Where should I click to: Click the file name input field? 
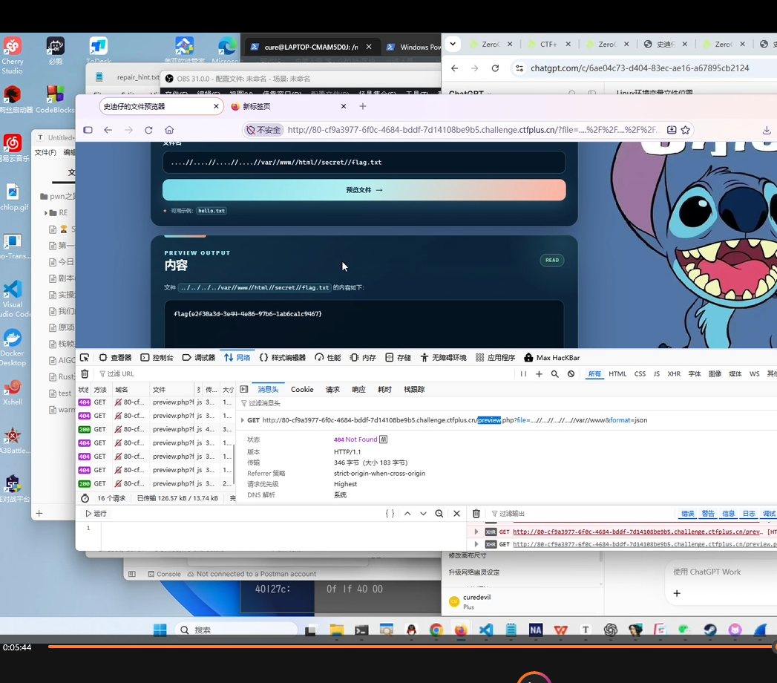pyautogui.click(x=364, y=162)
